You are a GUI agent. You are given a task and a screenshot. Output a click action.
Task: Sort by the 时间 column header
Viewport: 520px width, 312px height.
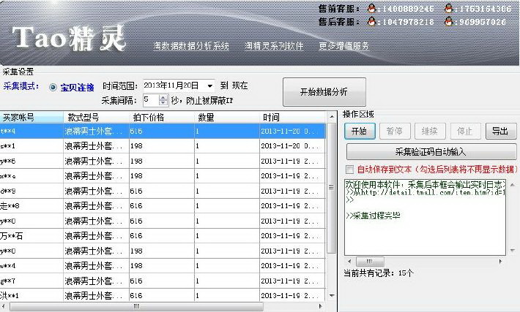[293, 117]
